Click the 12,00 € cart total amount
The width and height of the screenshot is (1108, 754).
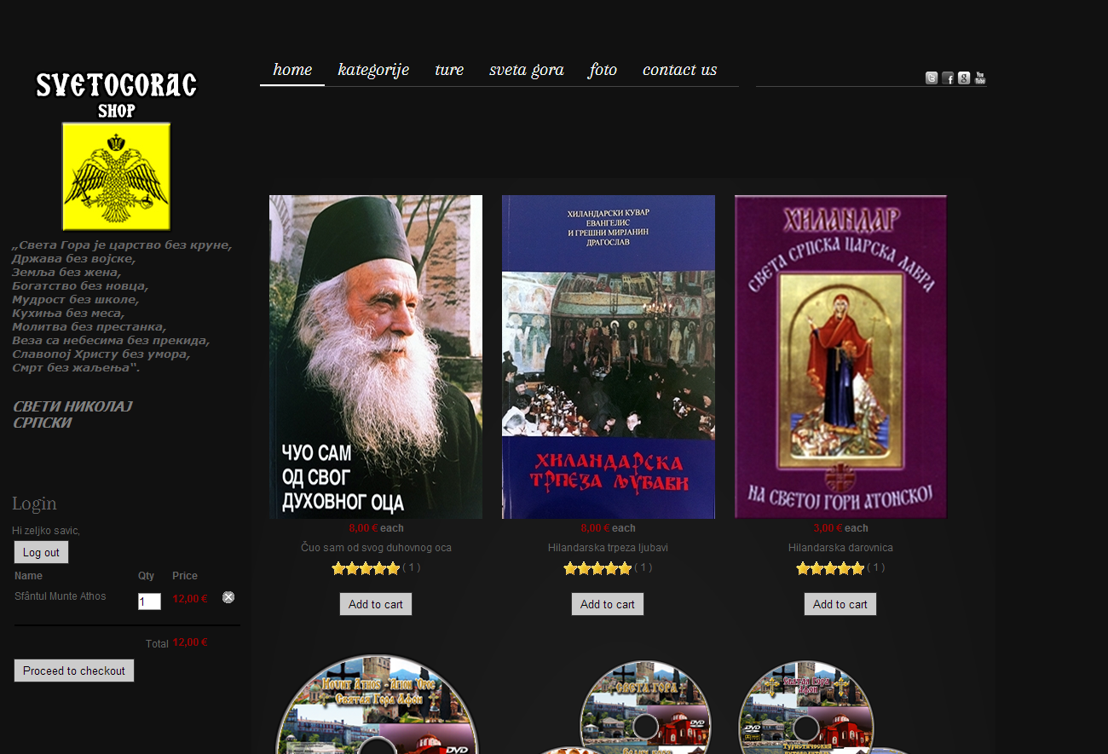pyautogui.click(x=190, y=643)
